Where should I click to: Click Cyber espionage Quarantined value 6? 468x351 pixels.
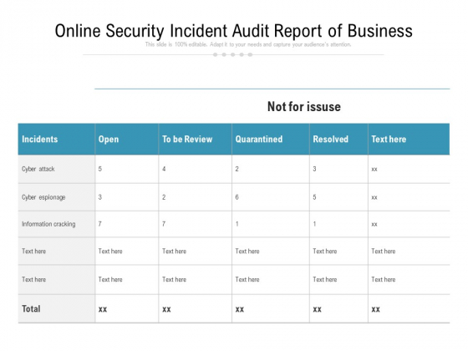tap(237, 197)
